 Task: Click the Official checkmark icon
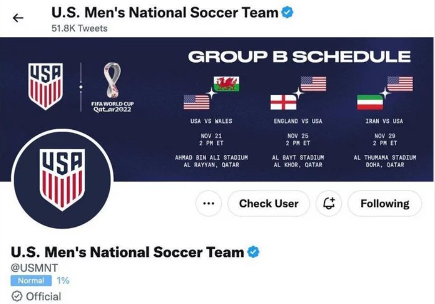(x=17, y=297)
